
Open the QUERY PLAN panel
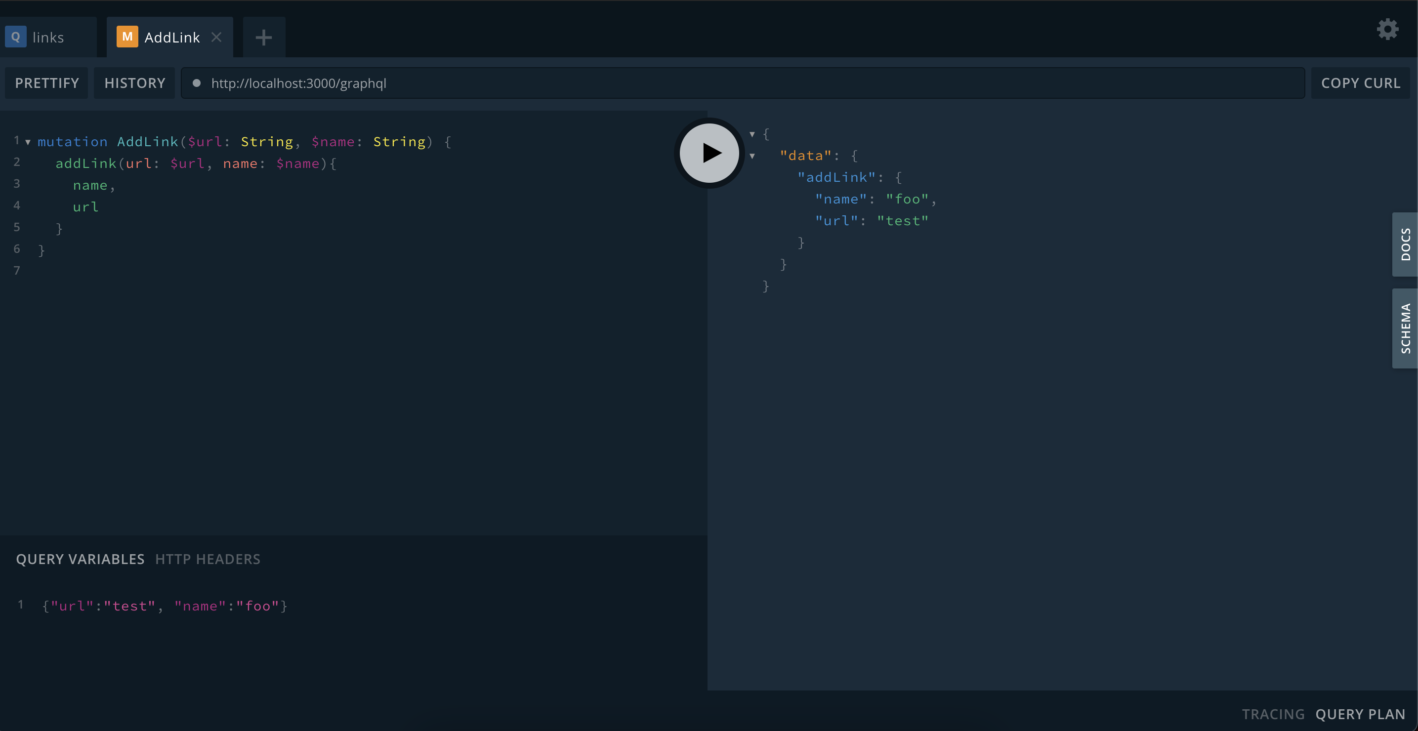[x=1360, y=714]
